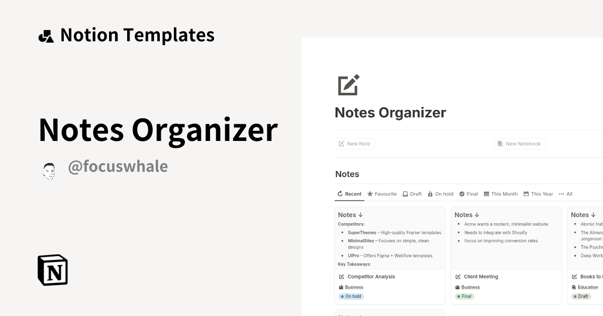This screenshot has width=603, height=316.
Task: Click the calendar icon beside This Month
Action: (x=486, y=194)
